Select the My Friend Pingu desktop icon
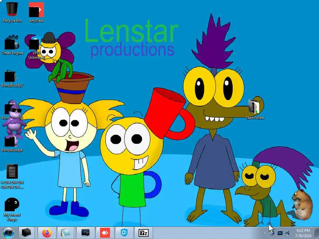Viewport: 319px width, 239px height. pos(12,209)
